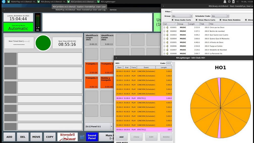Image resolution: width=254 pixels, height=143 pixels.
Task: Click the Next Stop countdown box
Action: coord(67,43)
